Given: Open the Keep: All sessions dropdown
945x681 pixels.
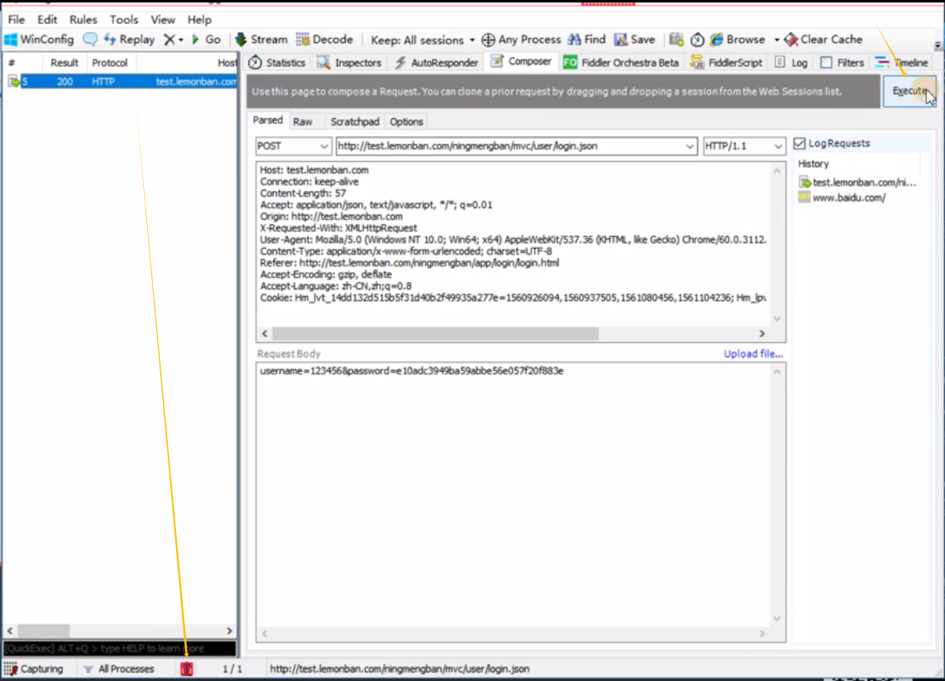Looking at the screenshot, I should (422, 40).
